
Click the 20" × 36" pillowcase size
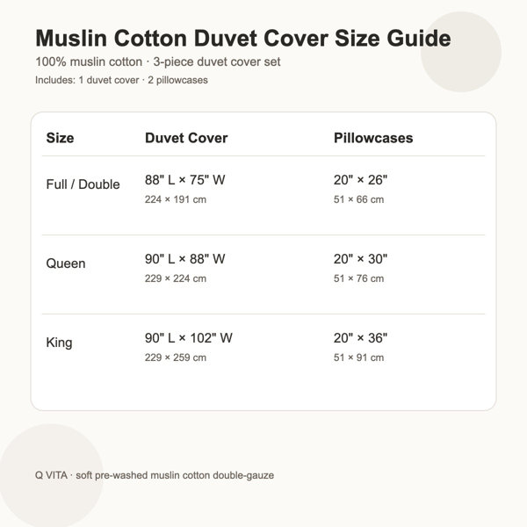tap(360, 338)
